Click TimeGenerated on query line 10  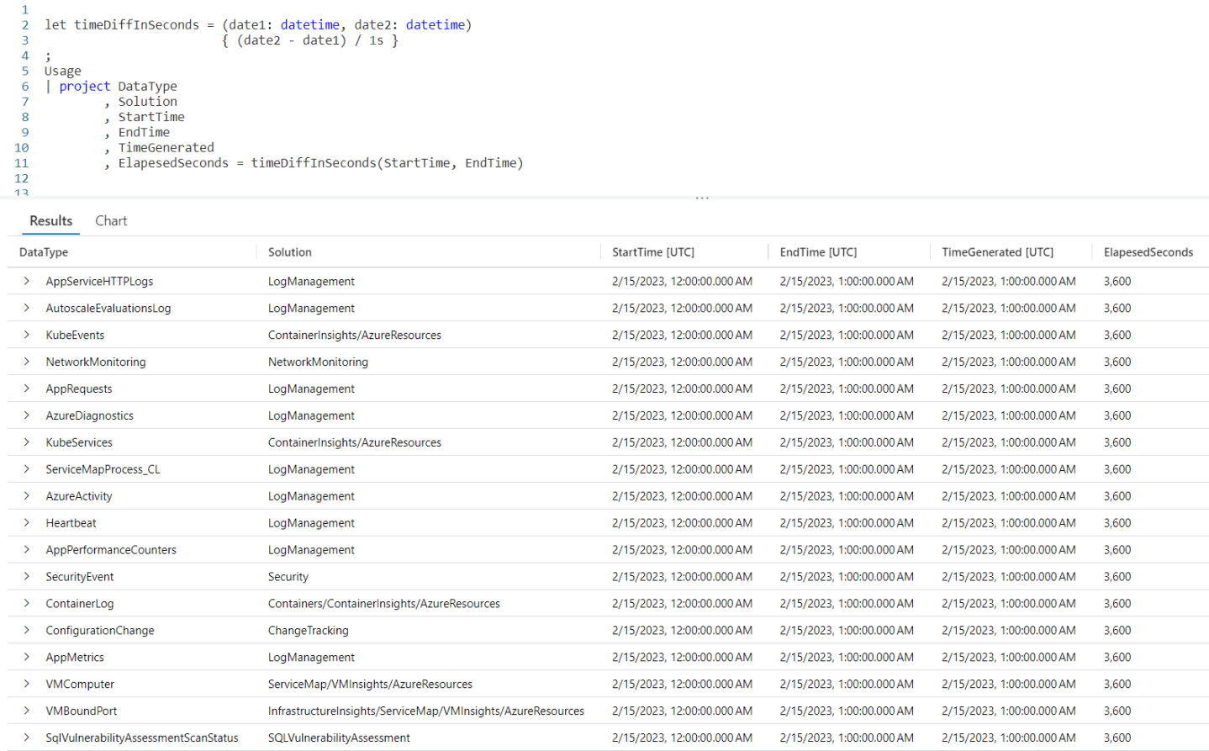tap(166, 148)
